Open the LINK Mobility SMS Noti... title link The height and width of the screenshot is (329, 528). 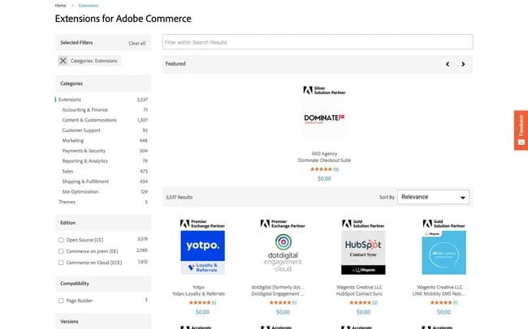[439, 294]
